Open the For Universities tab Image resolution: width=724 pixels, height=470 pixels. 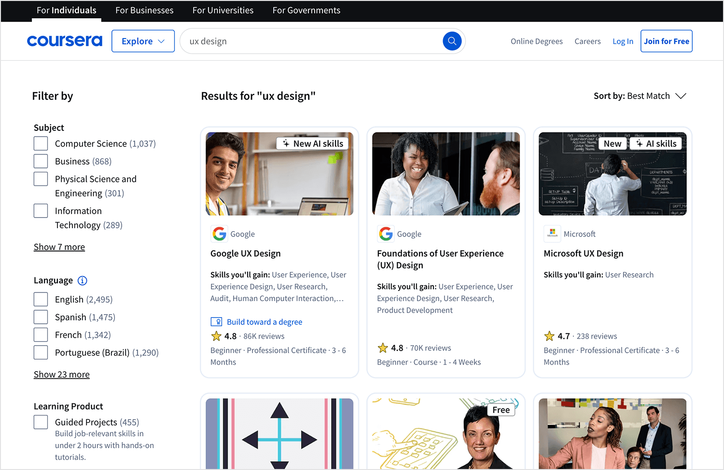click(x=223, y=11)
